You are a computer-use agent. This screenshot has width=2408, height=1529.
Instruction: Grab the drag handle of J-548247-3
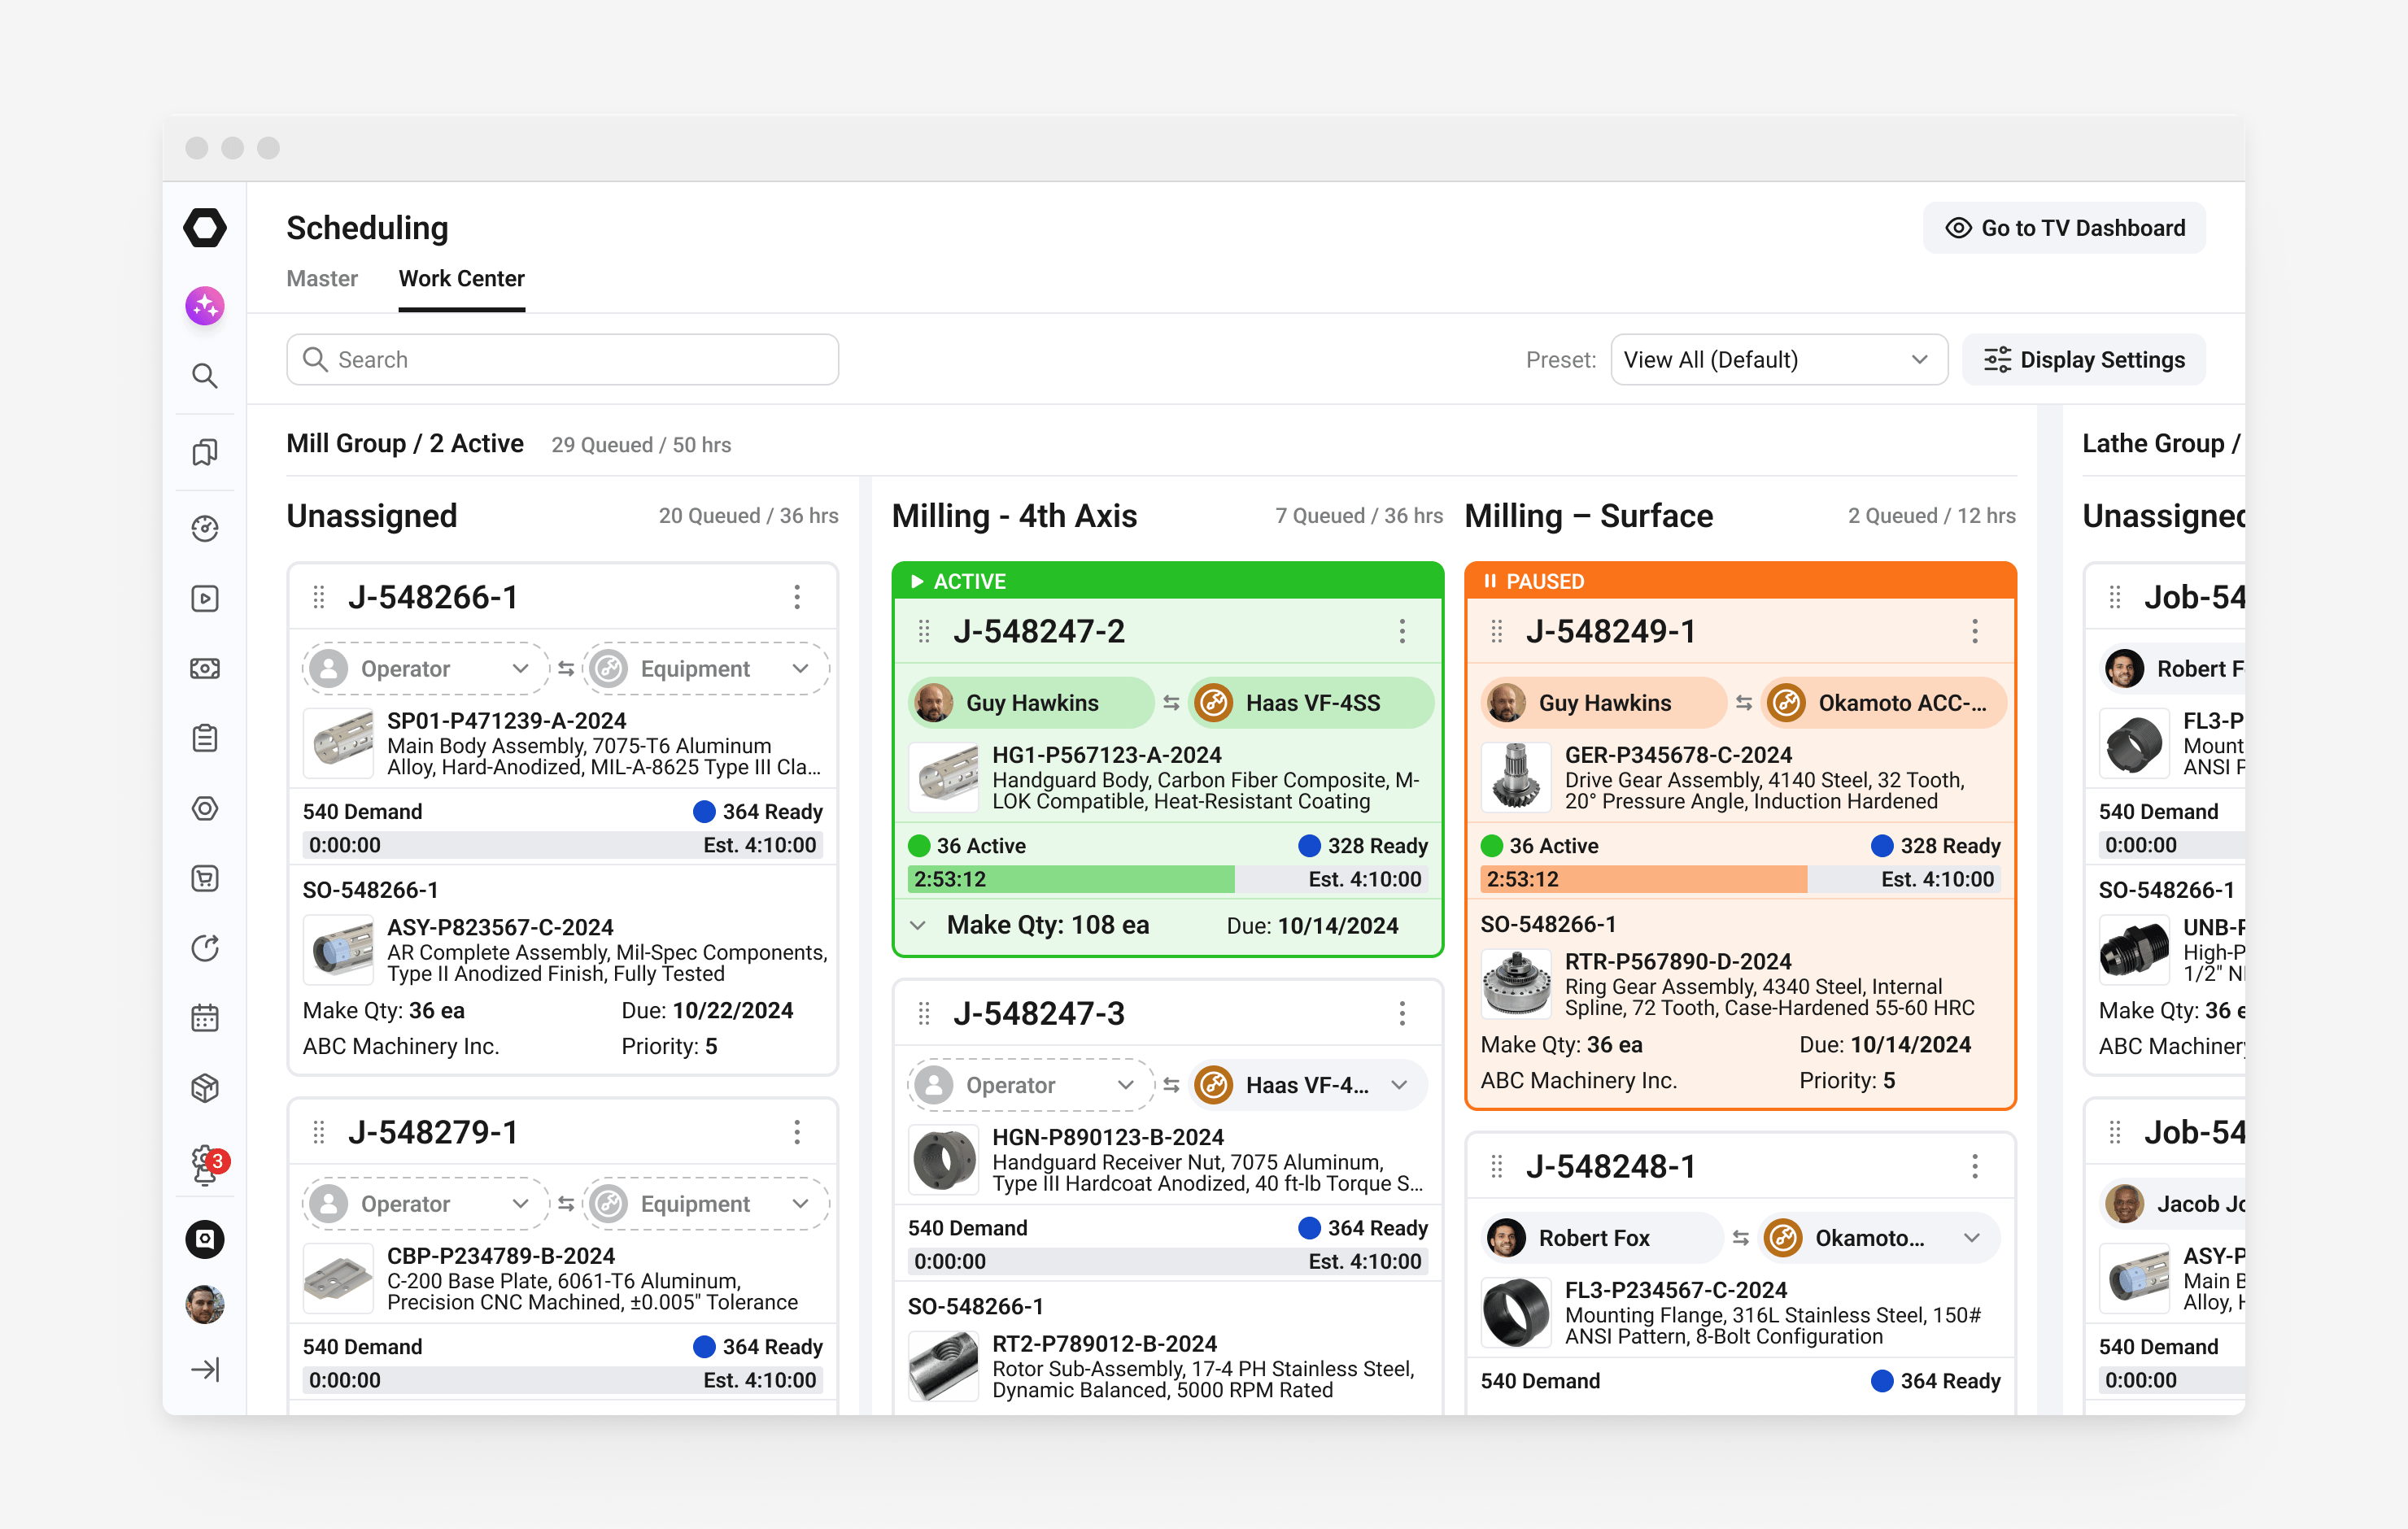(924, 1013)
